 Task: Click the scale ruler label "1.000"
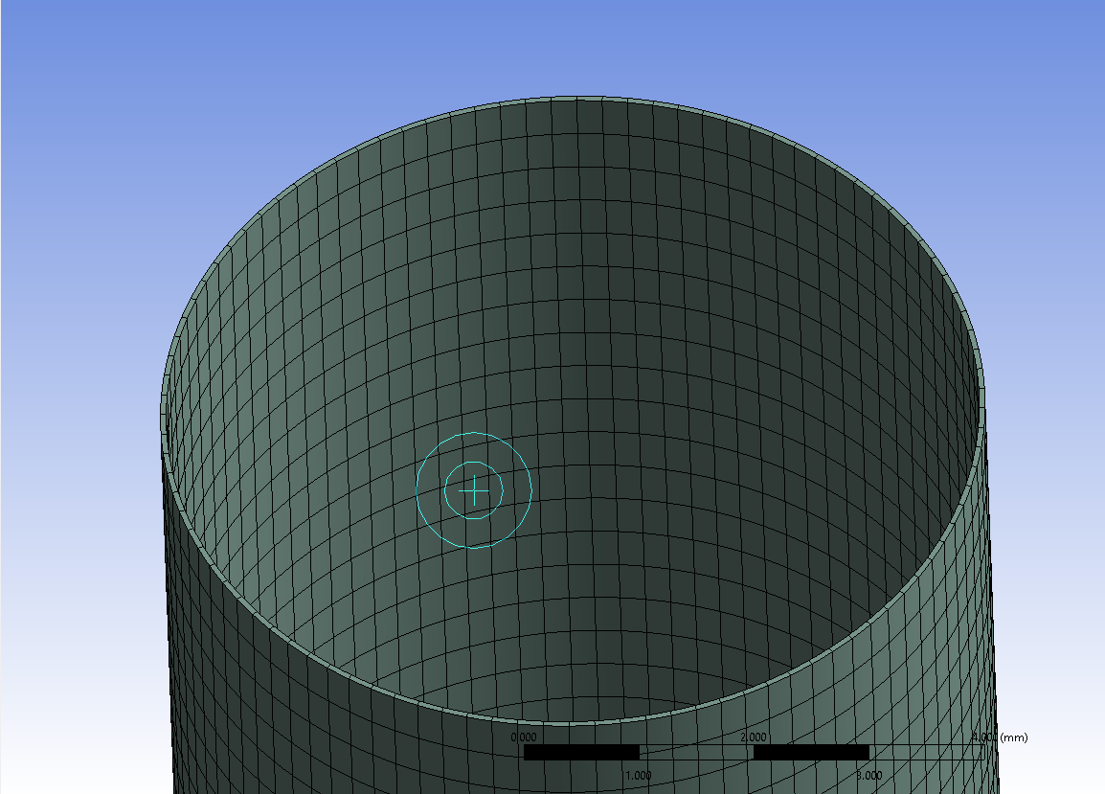click(x=639, y=775)
